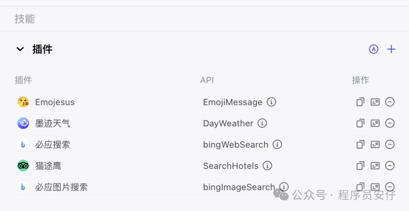Remove the 墨迹天气 plugin
This screenshot has width=409, height=211.
pos(390,123)
